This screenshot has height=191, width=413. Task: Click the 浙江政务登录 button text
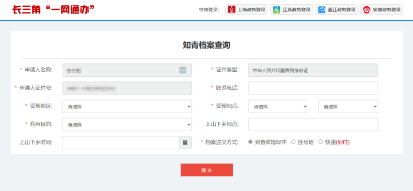pyautogui.click(x=342, y=10)
